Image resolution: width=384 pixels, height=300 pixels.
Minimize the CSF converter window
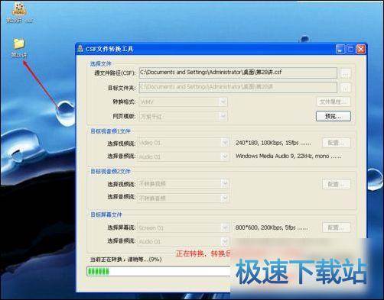(340, 49)
